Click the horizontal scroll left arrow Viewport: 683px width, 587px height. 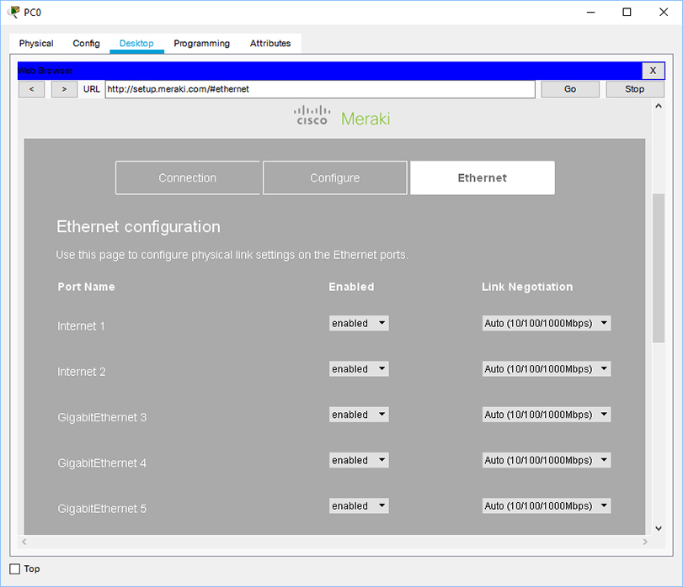click(24, 542)
